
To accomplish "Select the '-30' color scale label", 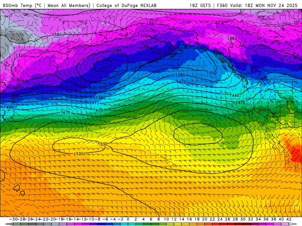I will 13,219.
